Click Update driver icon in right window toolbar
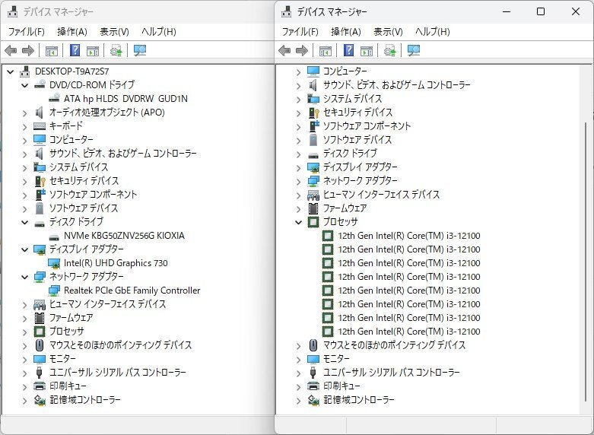594x435 pixels. (x=390, y=50)
